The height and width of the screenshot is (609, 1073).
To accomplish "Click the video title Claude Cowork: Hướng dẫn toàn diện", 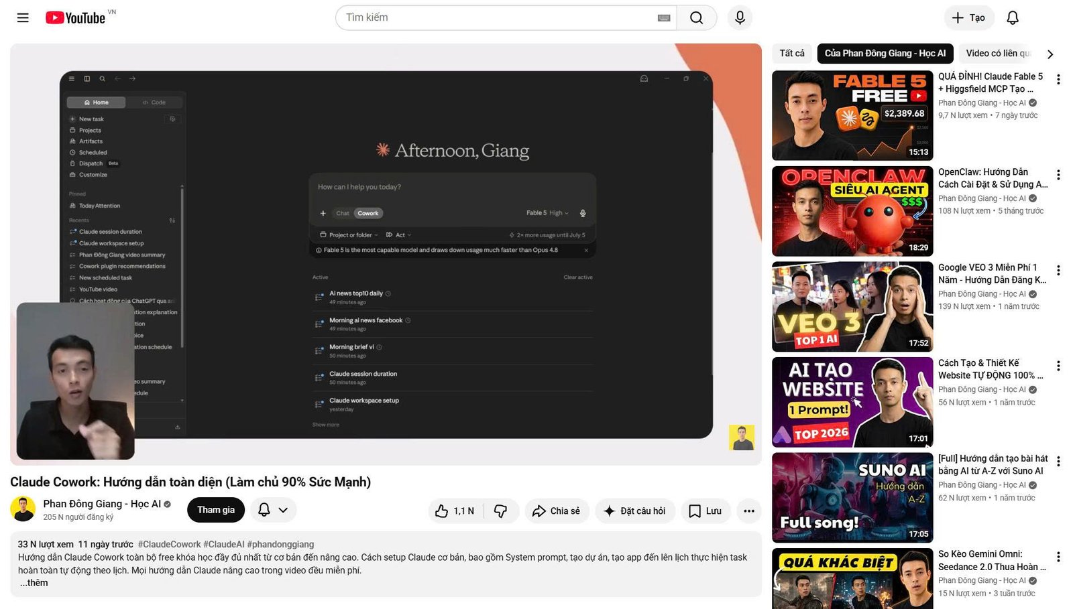I will click(190, 482).
